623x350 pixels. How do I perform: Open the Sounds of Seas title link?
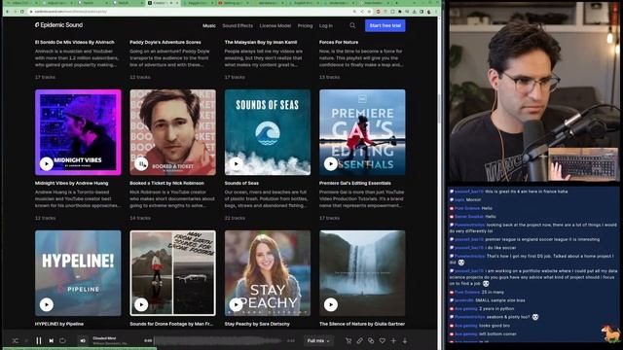tap(241, 183)
